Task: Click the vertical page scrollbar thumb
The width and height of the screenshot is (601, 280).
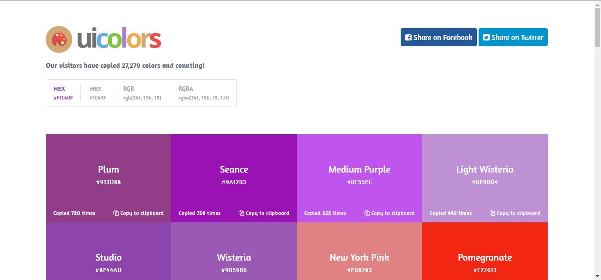Action: coord(597,26)
